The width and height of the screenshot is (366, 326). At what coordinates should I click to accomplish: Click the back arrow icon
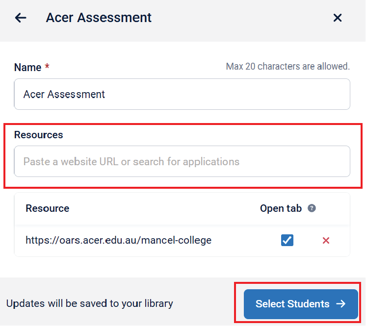click(x=21, y=18)
